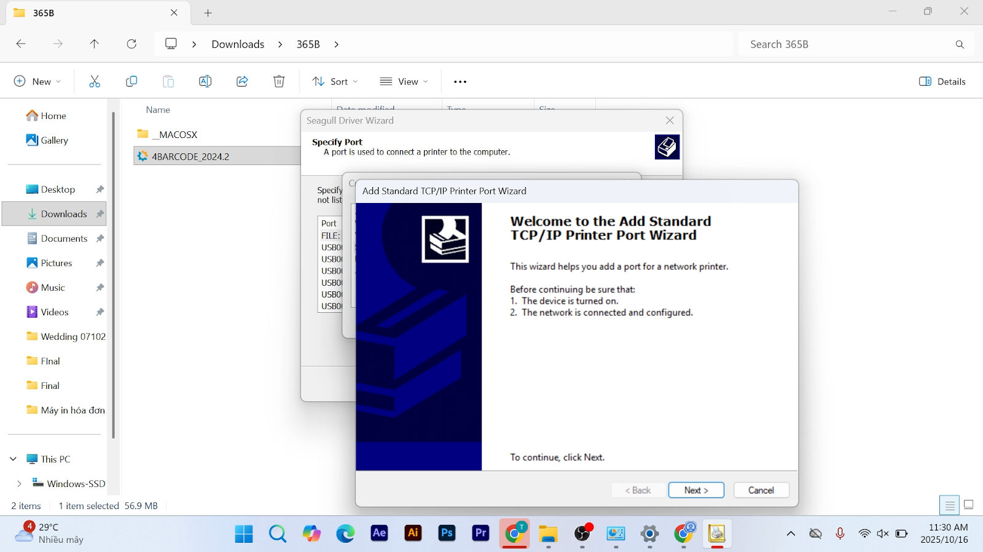Mute microphone from the system tray
Image resolution: width=983 pixels, height=552 pixels.
pyautogui.click(x=840, y=534)
